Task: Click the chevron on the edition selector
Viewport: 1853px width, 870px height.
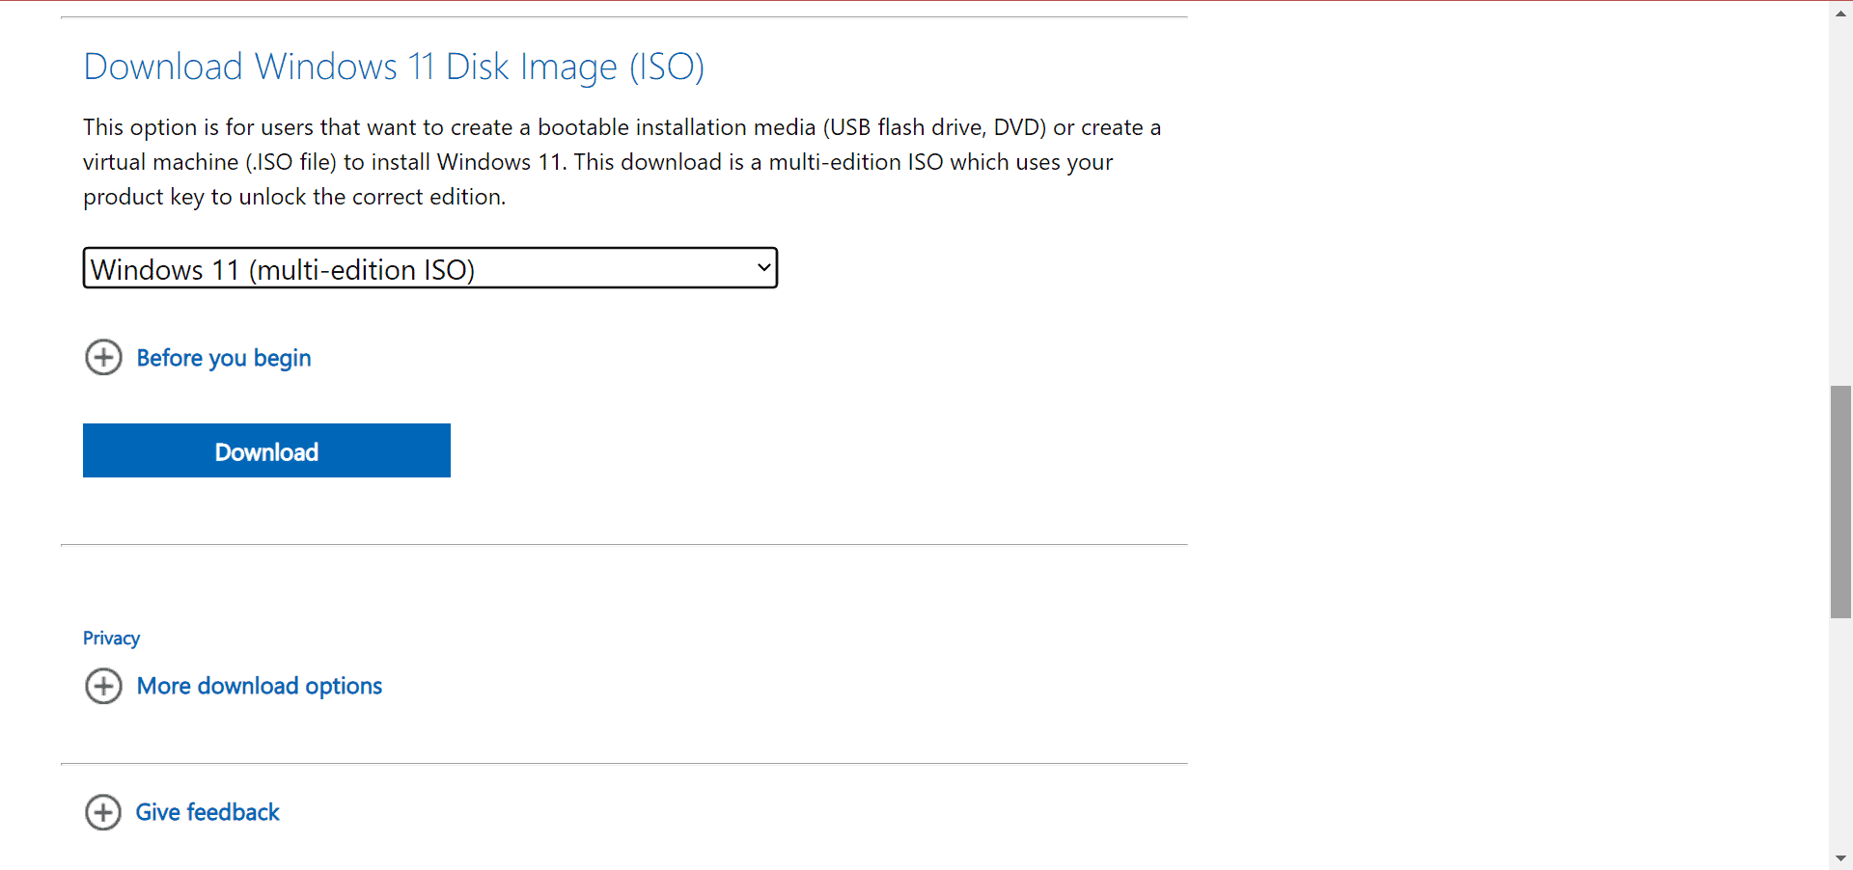Action: pos(763,267)
